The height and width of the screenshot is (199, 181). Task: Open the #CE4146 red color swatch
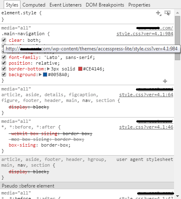(x=80, y=69)
